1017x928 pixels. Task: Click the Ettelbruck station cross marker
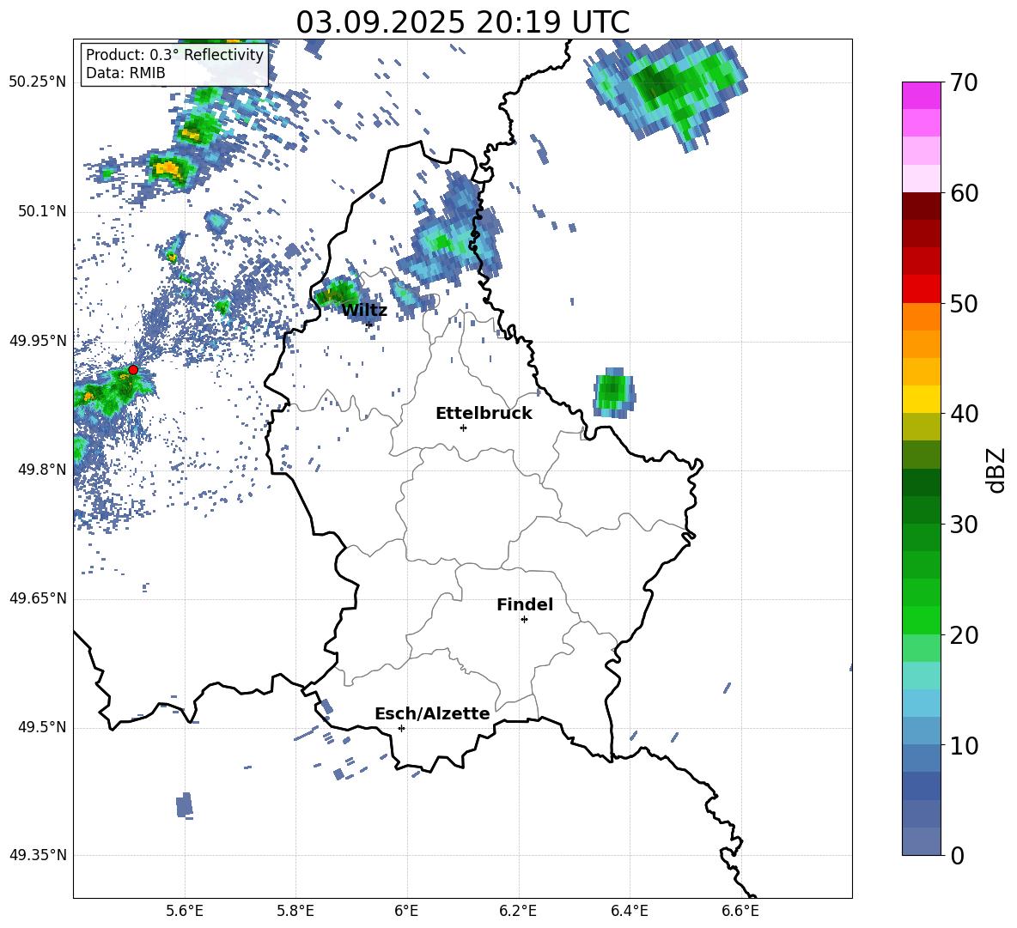point(463,428)
